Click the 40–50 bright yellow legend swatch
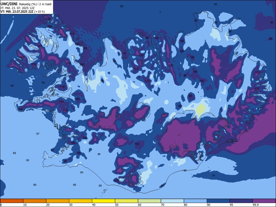 104,201
